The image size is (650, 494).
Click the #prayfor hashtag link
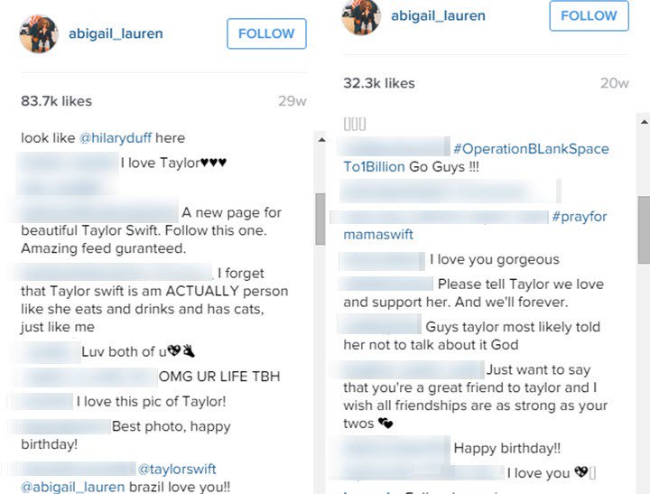point(579,217)
